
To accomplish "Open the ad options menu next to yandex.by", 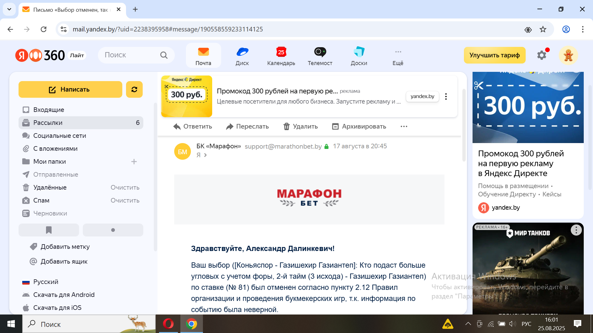I will click(446, 97).
